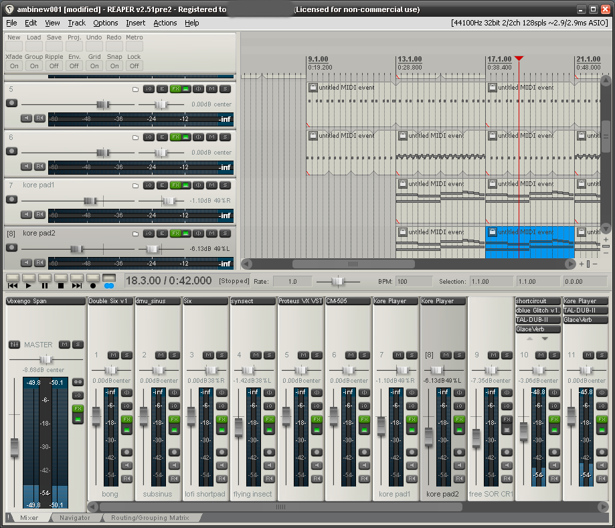Mute track 6 in track panel
The width and height of the screenshot is (615, 528).
click(211, 137)
